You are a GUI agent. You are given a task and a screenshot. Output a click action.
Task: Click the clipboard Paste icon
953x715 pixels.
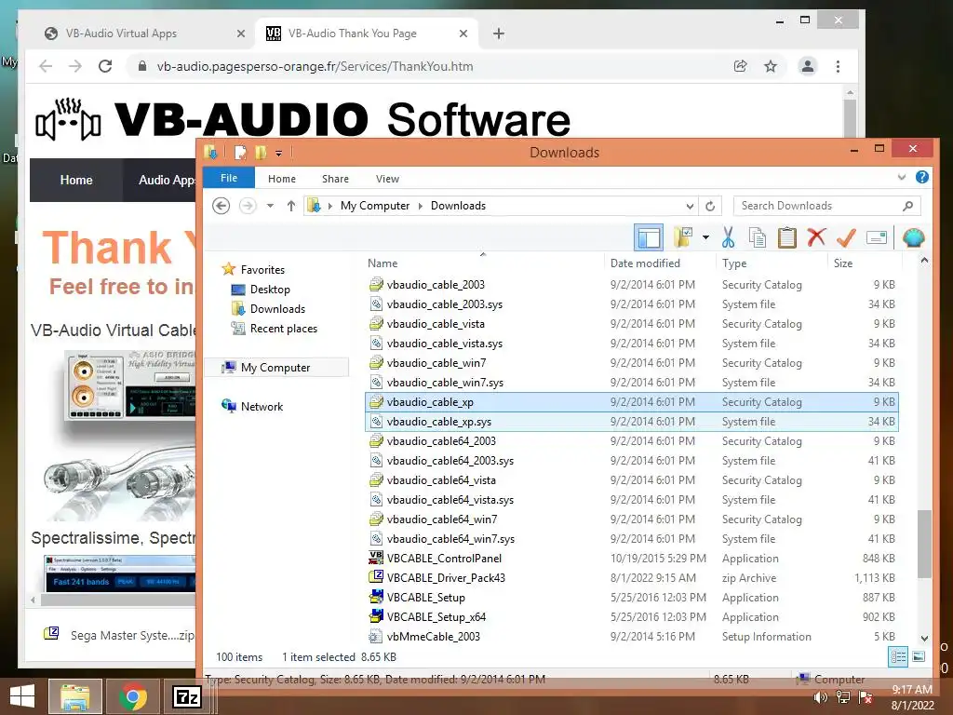(x=787, y=237)
